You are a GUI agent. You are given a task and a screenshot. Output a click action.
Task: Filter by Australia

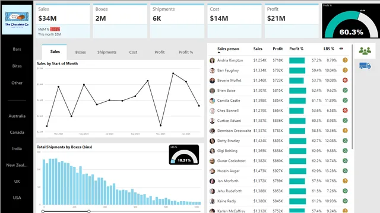pos(17,116)
